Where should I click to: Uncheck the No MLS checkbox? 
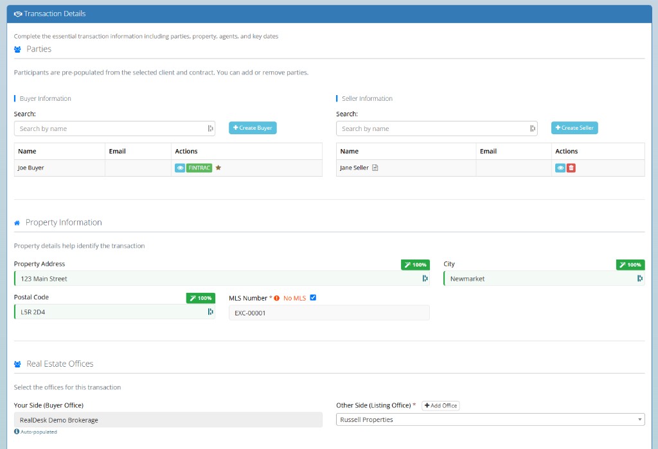click(x=313, y=297)
